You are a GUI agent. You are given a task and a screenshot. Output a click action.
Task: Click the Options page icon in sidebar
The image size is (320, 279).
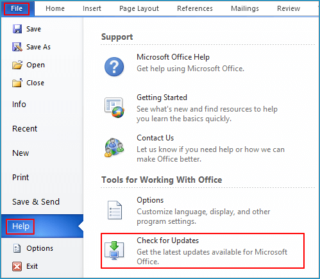(x=17, y=248)
